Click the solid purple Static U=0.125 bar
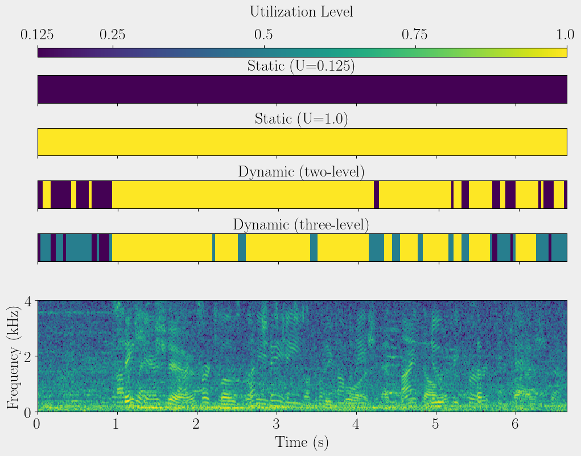Viewport: 581px width, 456px height. coord(302,89)
